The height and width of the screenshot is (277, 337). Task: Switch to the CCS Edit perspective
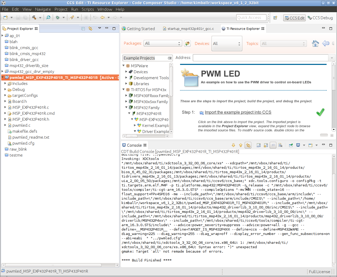coord(295,18)
